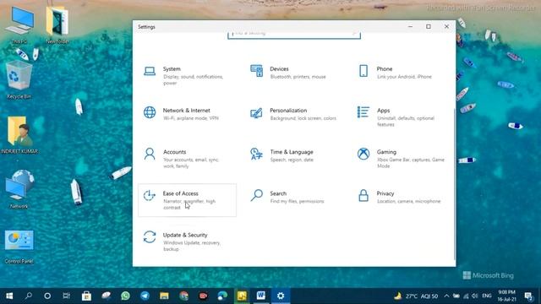Select the INDRJEET KUMAR user folder
This screenshot has width=541, height=304.
(19, 135)
